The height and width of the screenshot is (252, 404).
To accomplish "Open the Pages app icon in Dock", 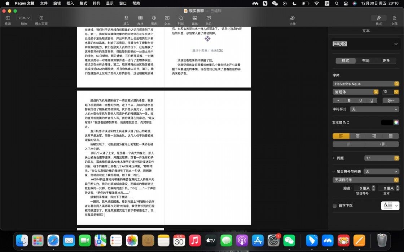I will click(359, 241).
